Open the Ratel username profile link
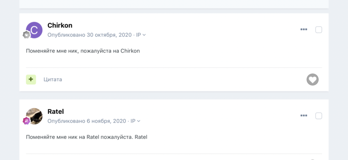The image size is (348, 160). point(56,111)
